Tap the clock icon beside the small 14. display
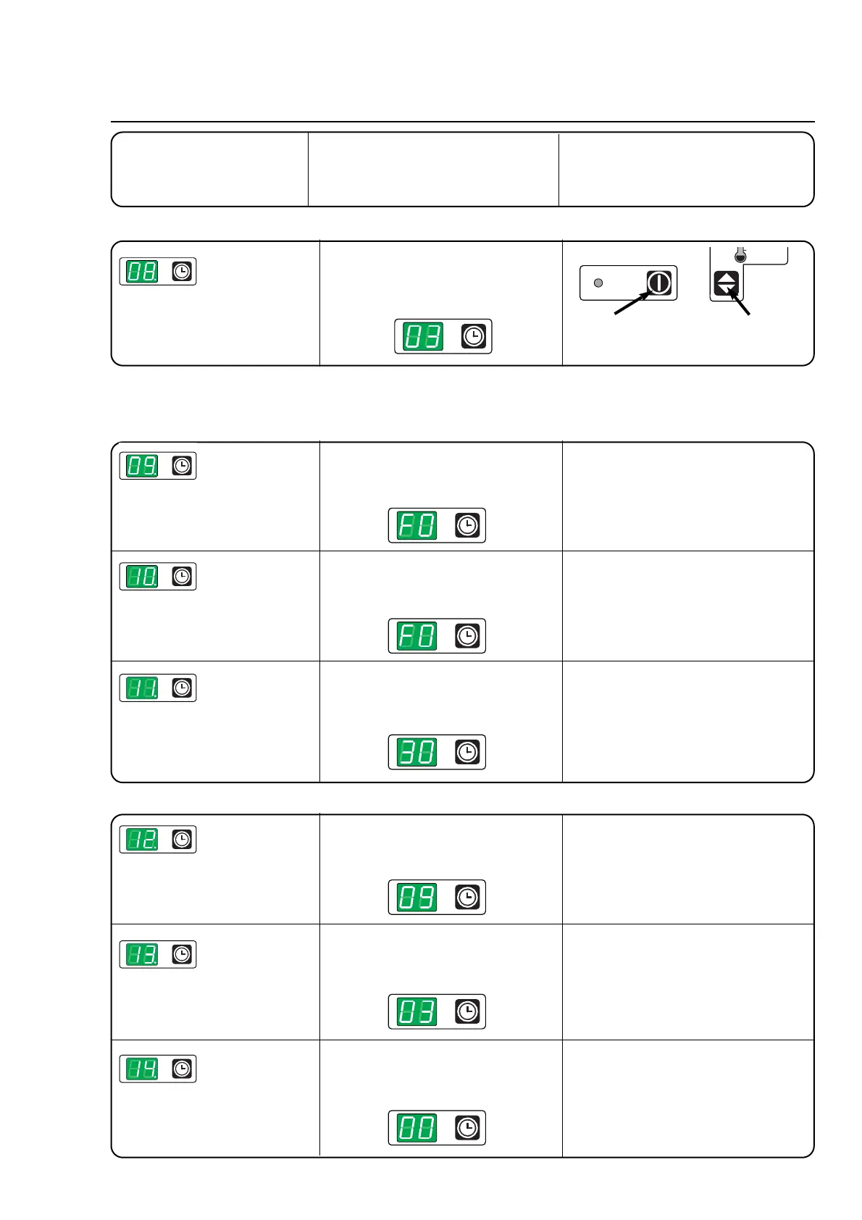 click(182, 1069)
